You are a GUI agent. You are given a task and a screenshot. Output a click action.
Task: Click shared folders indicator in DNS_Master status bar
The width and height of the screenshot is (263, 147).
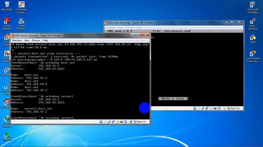[x=117, y=122]
